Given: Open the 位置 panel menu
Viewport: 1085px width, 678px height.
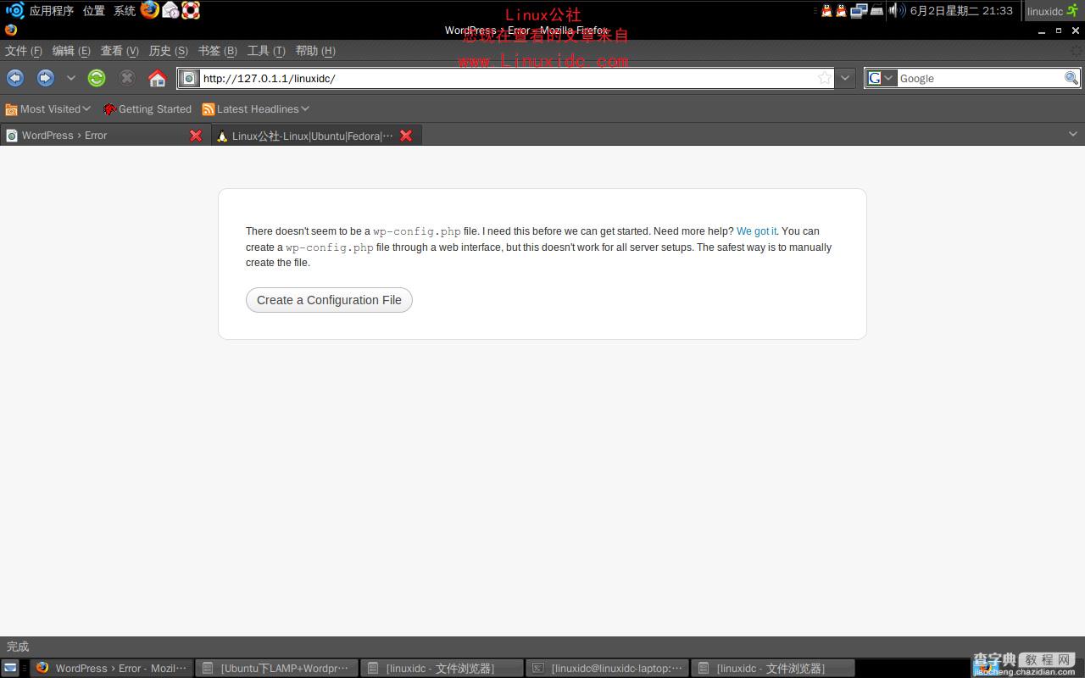Looking at the screenshot, I should point(94,11).
